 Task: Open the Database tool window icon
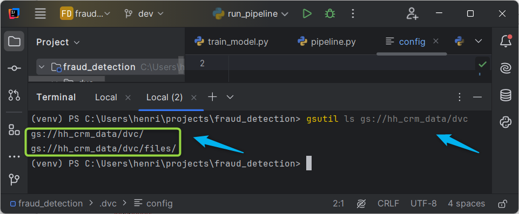(505, 95)
